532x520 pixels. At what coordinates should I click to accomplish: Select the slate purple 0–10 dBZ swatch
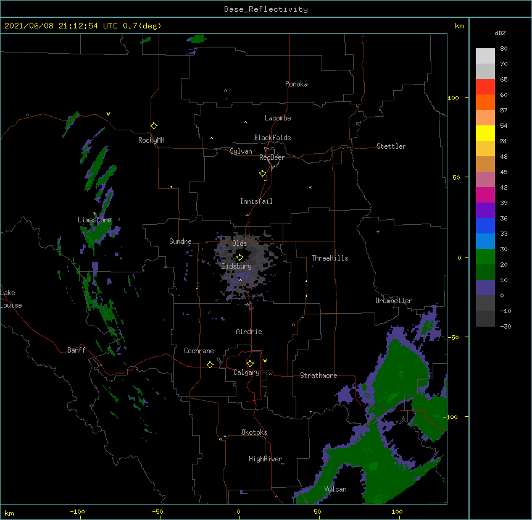coord(485,288)
